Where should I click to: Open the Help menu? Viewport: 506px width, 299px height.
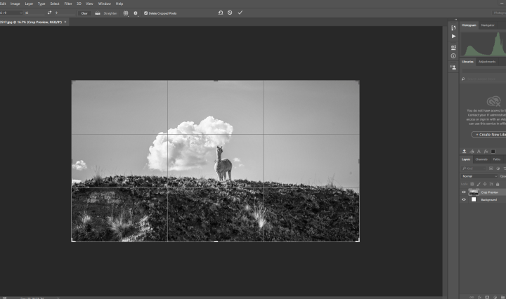(119, 4)
